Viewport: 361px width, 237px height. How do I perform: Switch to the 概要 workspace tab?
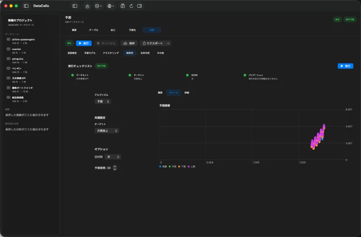point(74,30)
